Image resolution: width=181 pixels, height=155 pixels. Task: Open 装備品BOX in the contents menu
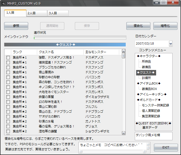(x=149, y=89)
